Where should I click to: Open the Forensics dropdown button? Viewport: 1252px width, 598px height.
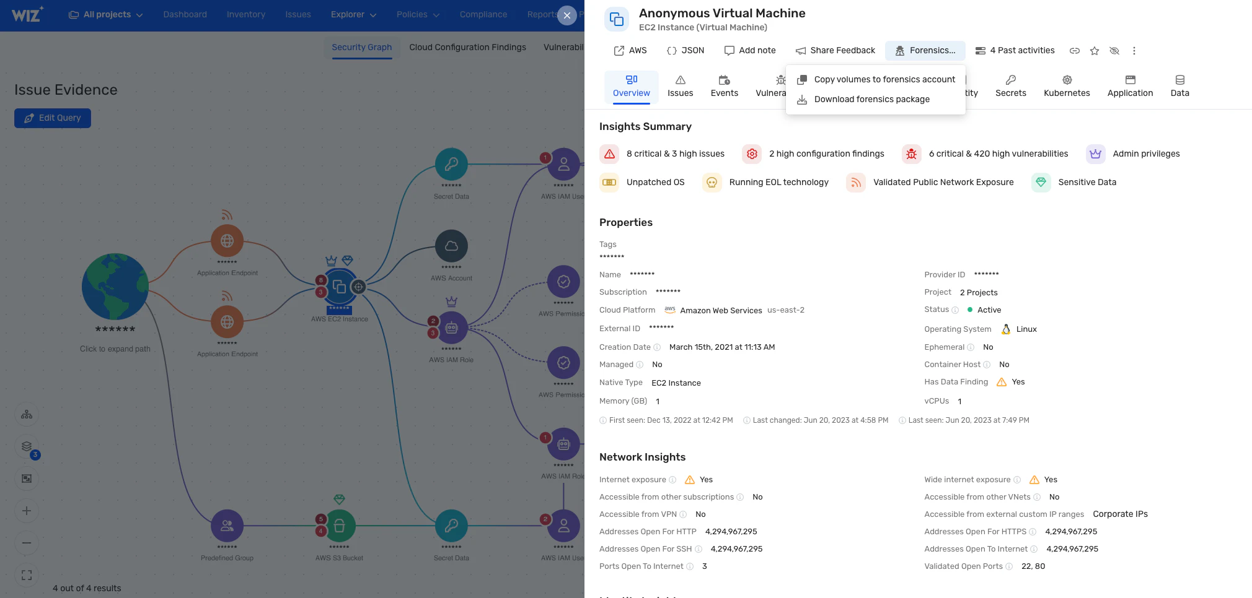coord(925,51)
